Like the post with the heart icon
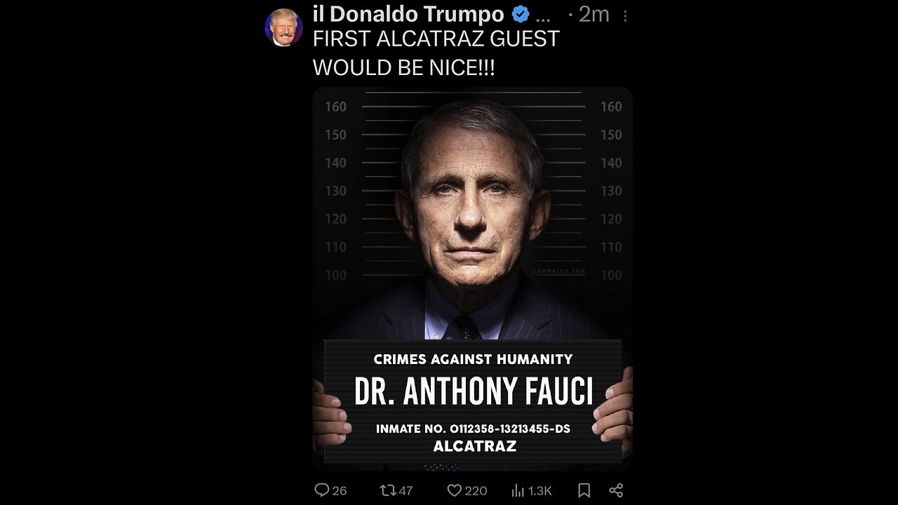The width and height of the screenshot is (898, 505). pos(455,490)
